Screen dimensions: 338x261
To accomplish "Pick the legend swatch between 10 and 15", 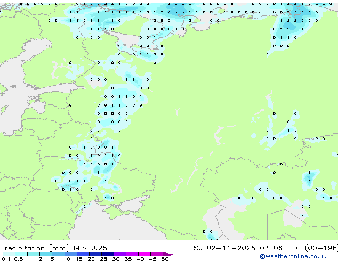I will coord(71,254).
